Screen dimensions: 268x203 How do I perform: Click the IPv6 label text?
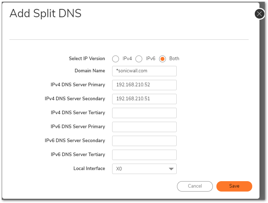tap(150, 59)
